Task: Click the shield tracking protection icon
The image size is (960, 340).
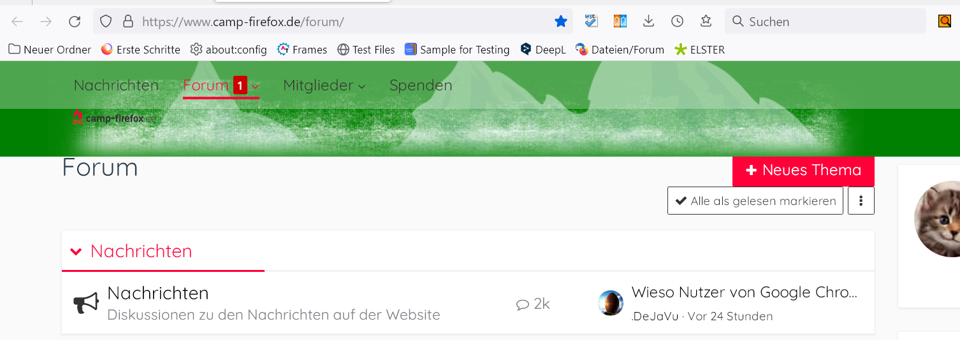Action: (x=106, y=22)
